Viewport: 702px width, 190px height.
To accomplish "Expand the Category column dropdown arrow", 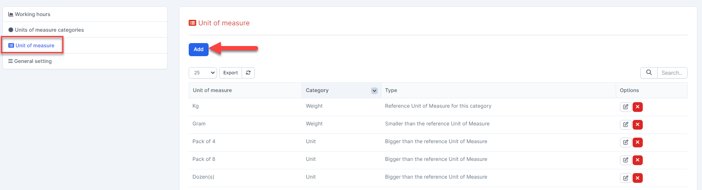I will (x=374, y=91).
